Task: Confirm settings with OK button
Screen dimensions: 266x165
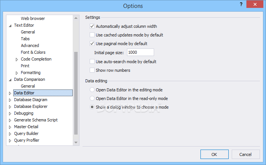Action: (214, 154)
